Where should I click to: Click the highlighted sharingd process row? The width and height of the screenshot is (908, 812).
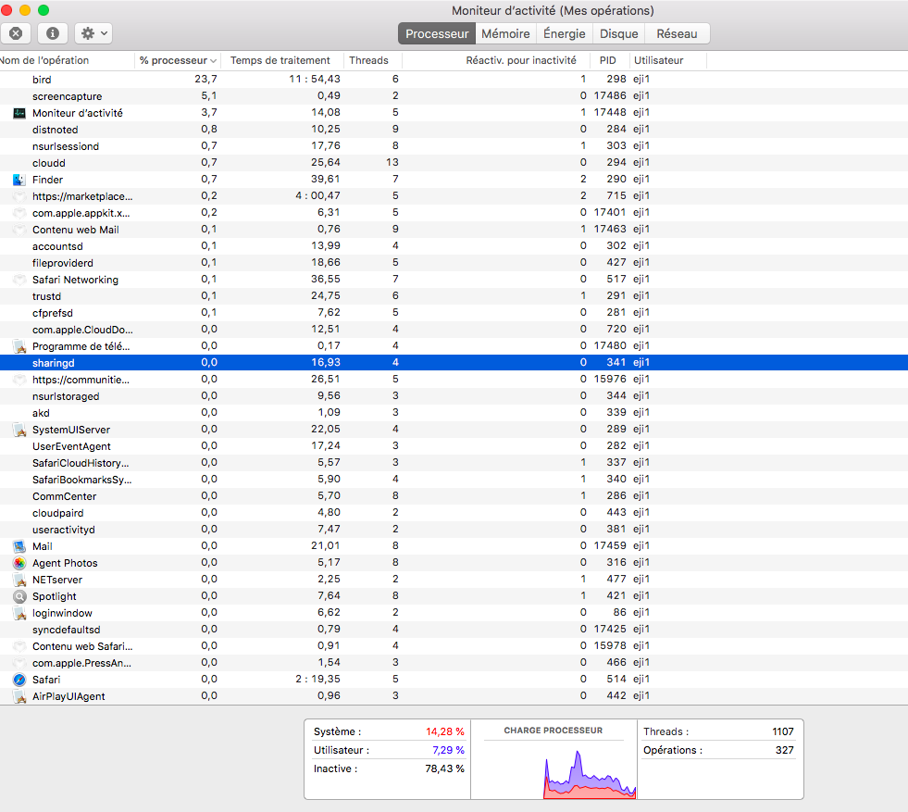tap(454, 363)
